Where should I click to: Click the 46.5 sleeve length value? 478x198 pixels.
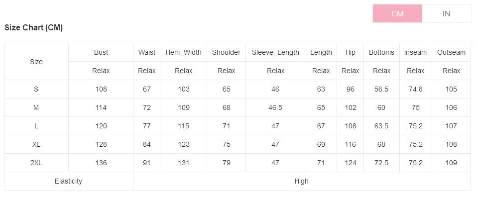[275, 107]
